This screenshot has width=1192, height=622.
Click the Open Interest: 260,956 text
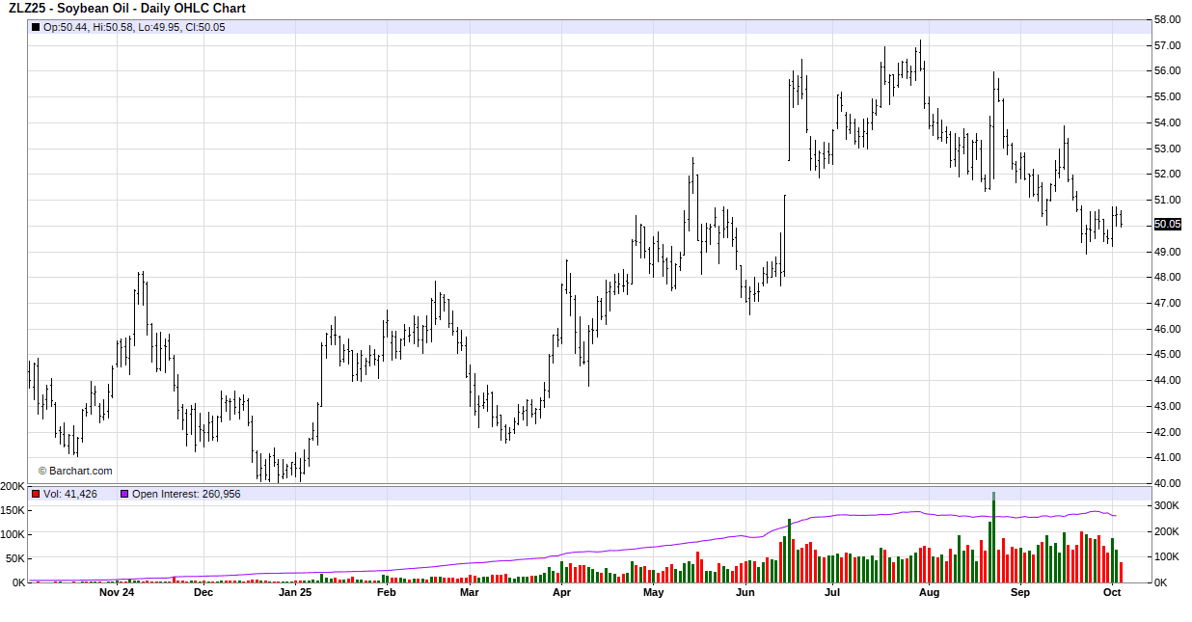(x=186, y=494)
